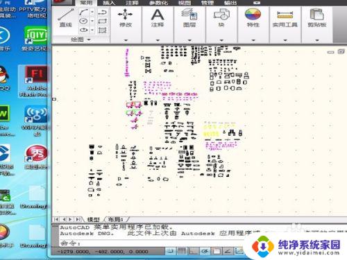Switch to the 视图 ribbon tab
The image size is (347, 260).
[x=185, y=3]
